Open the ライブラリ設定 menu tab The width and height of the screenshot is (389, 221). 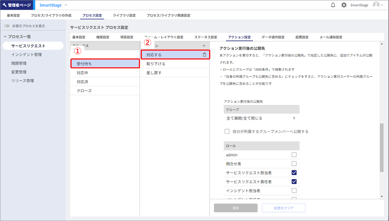124,15
